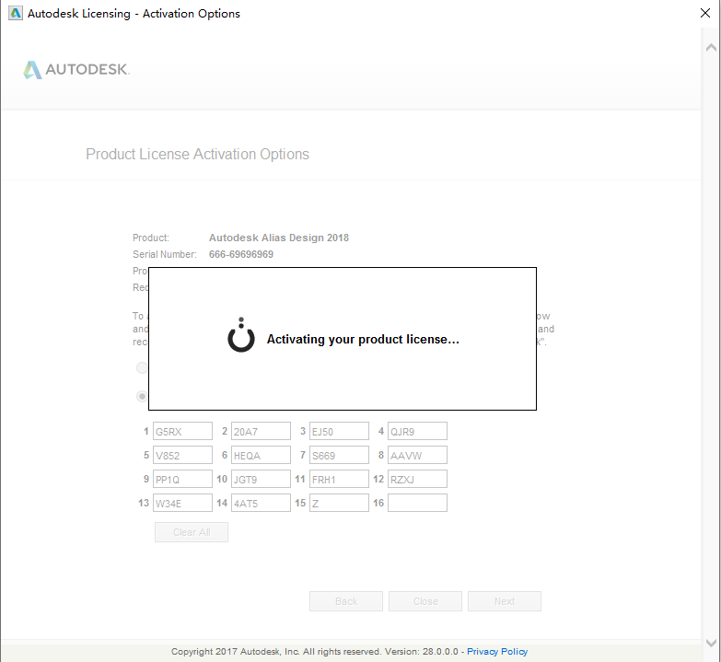
Task: Select the lower selected radio button
Action: click(x=142, y=396)
